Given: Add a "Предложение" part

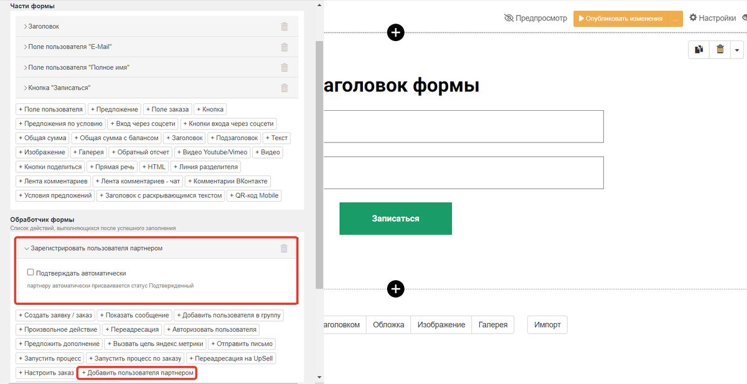Looking at the screenshot, I should pyautogui.click(x=115, y=110).
